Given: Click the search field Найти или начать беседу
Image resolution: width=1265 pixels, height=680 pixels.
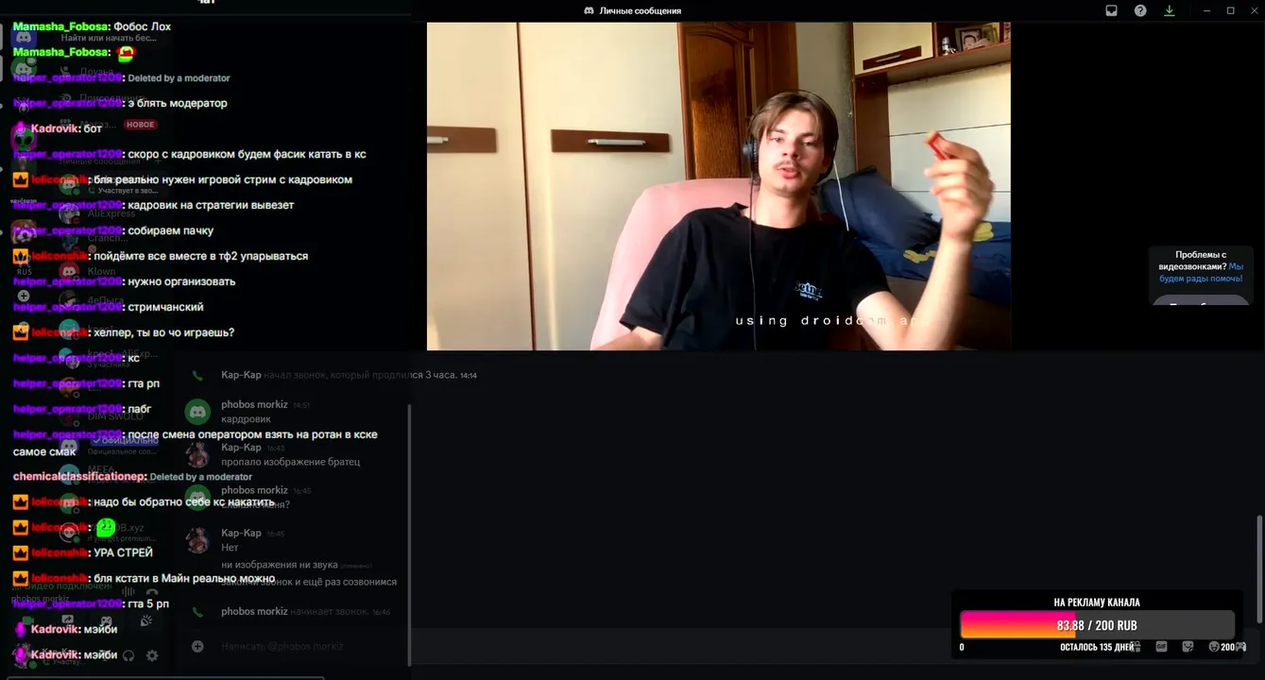Looking at the screenshot, I should point(115,38).
